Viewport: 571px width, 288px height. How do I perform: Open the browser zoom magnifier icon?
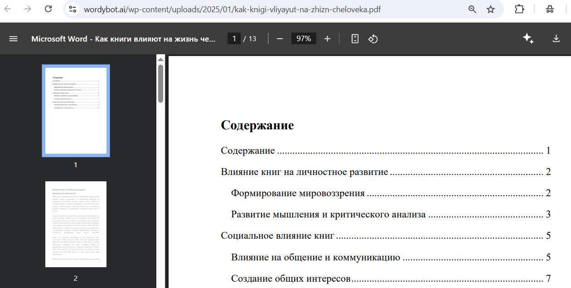[x=472, y=9]
